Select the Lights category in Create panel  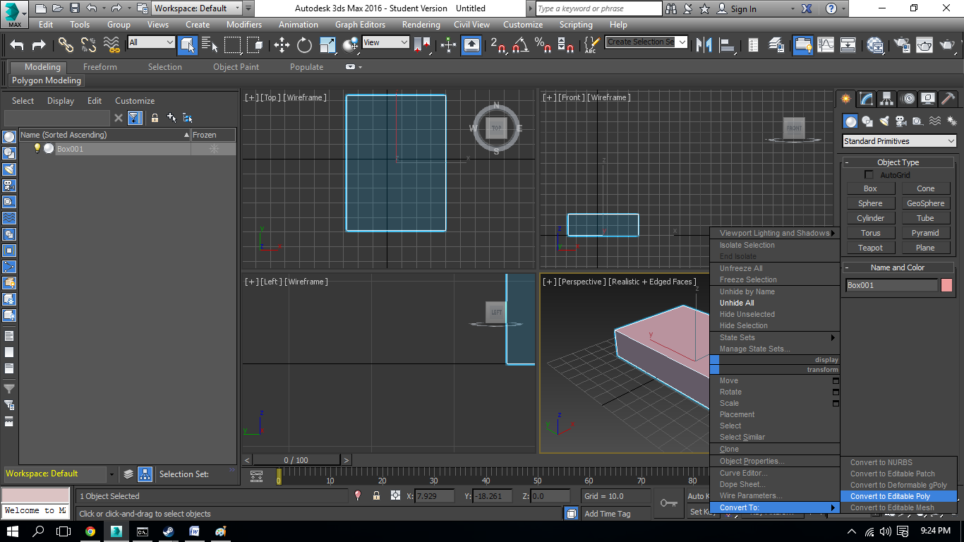[884, 121]
